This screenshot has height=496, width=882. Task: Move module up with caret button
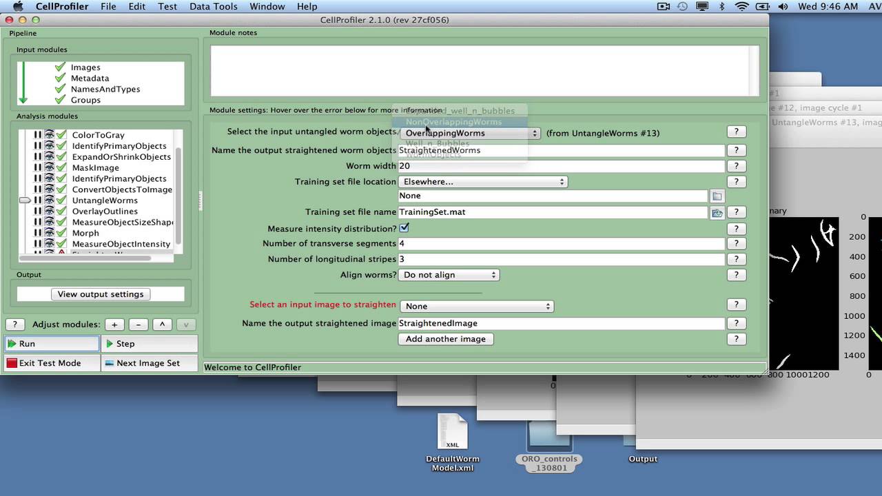click(162, 324)
